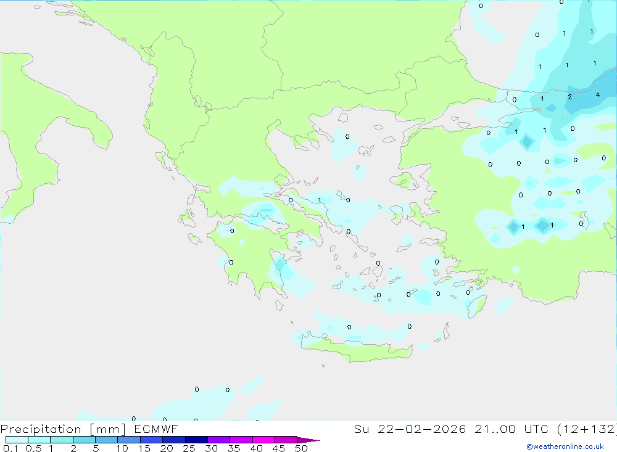Click the '50' legend scale value
The height and width of the screenshot is (452, 617).
coord(301,448)
